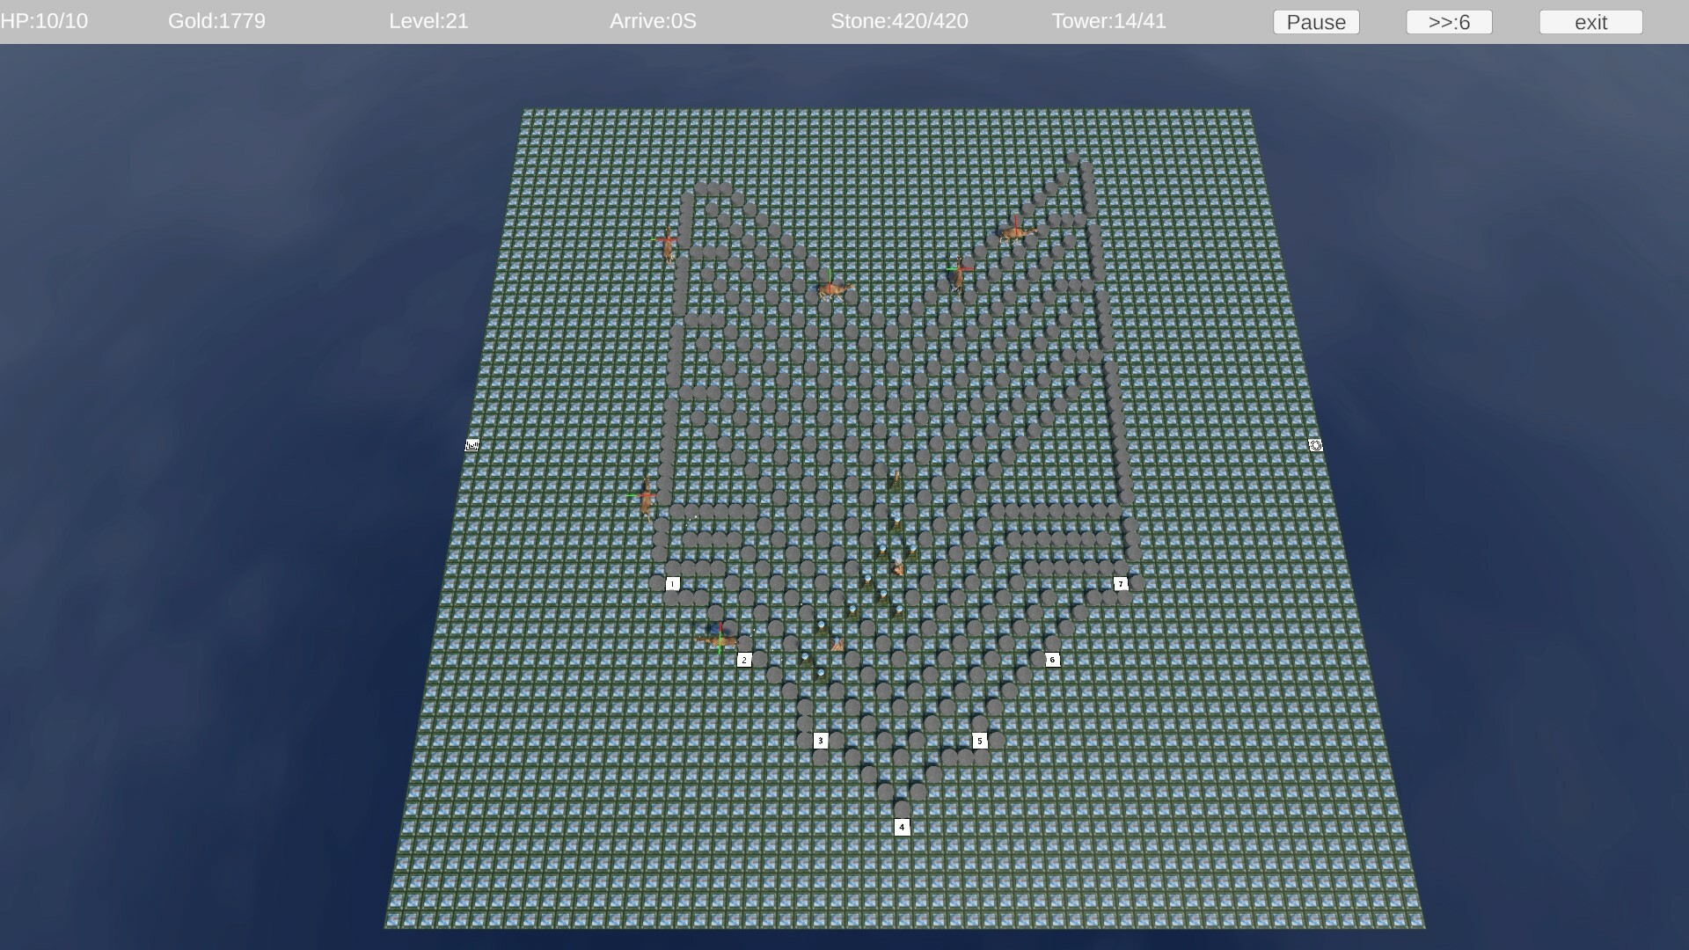
Task: Click waypoint marker 3 to toggle its path
Action: pyautogui.click(x=822, y=741)
